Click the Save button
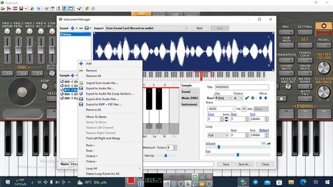333x187 pixels. tap(226, 164)
